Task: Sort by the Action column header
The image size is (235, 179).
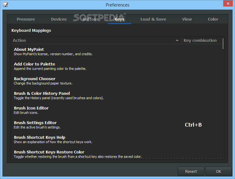Action: (x=96, y=41)
